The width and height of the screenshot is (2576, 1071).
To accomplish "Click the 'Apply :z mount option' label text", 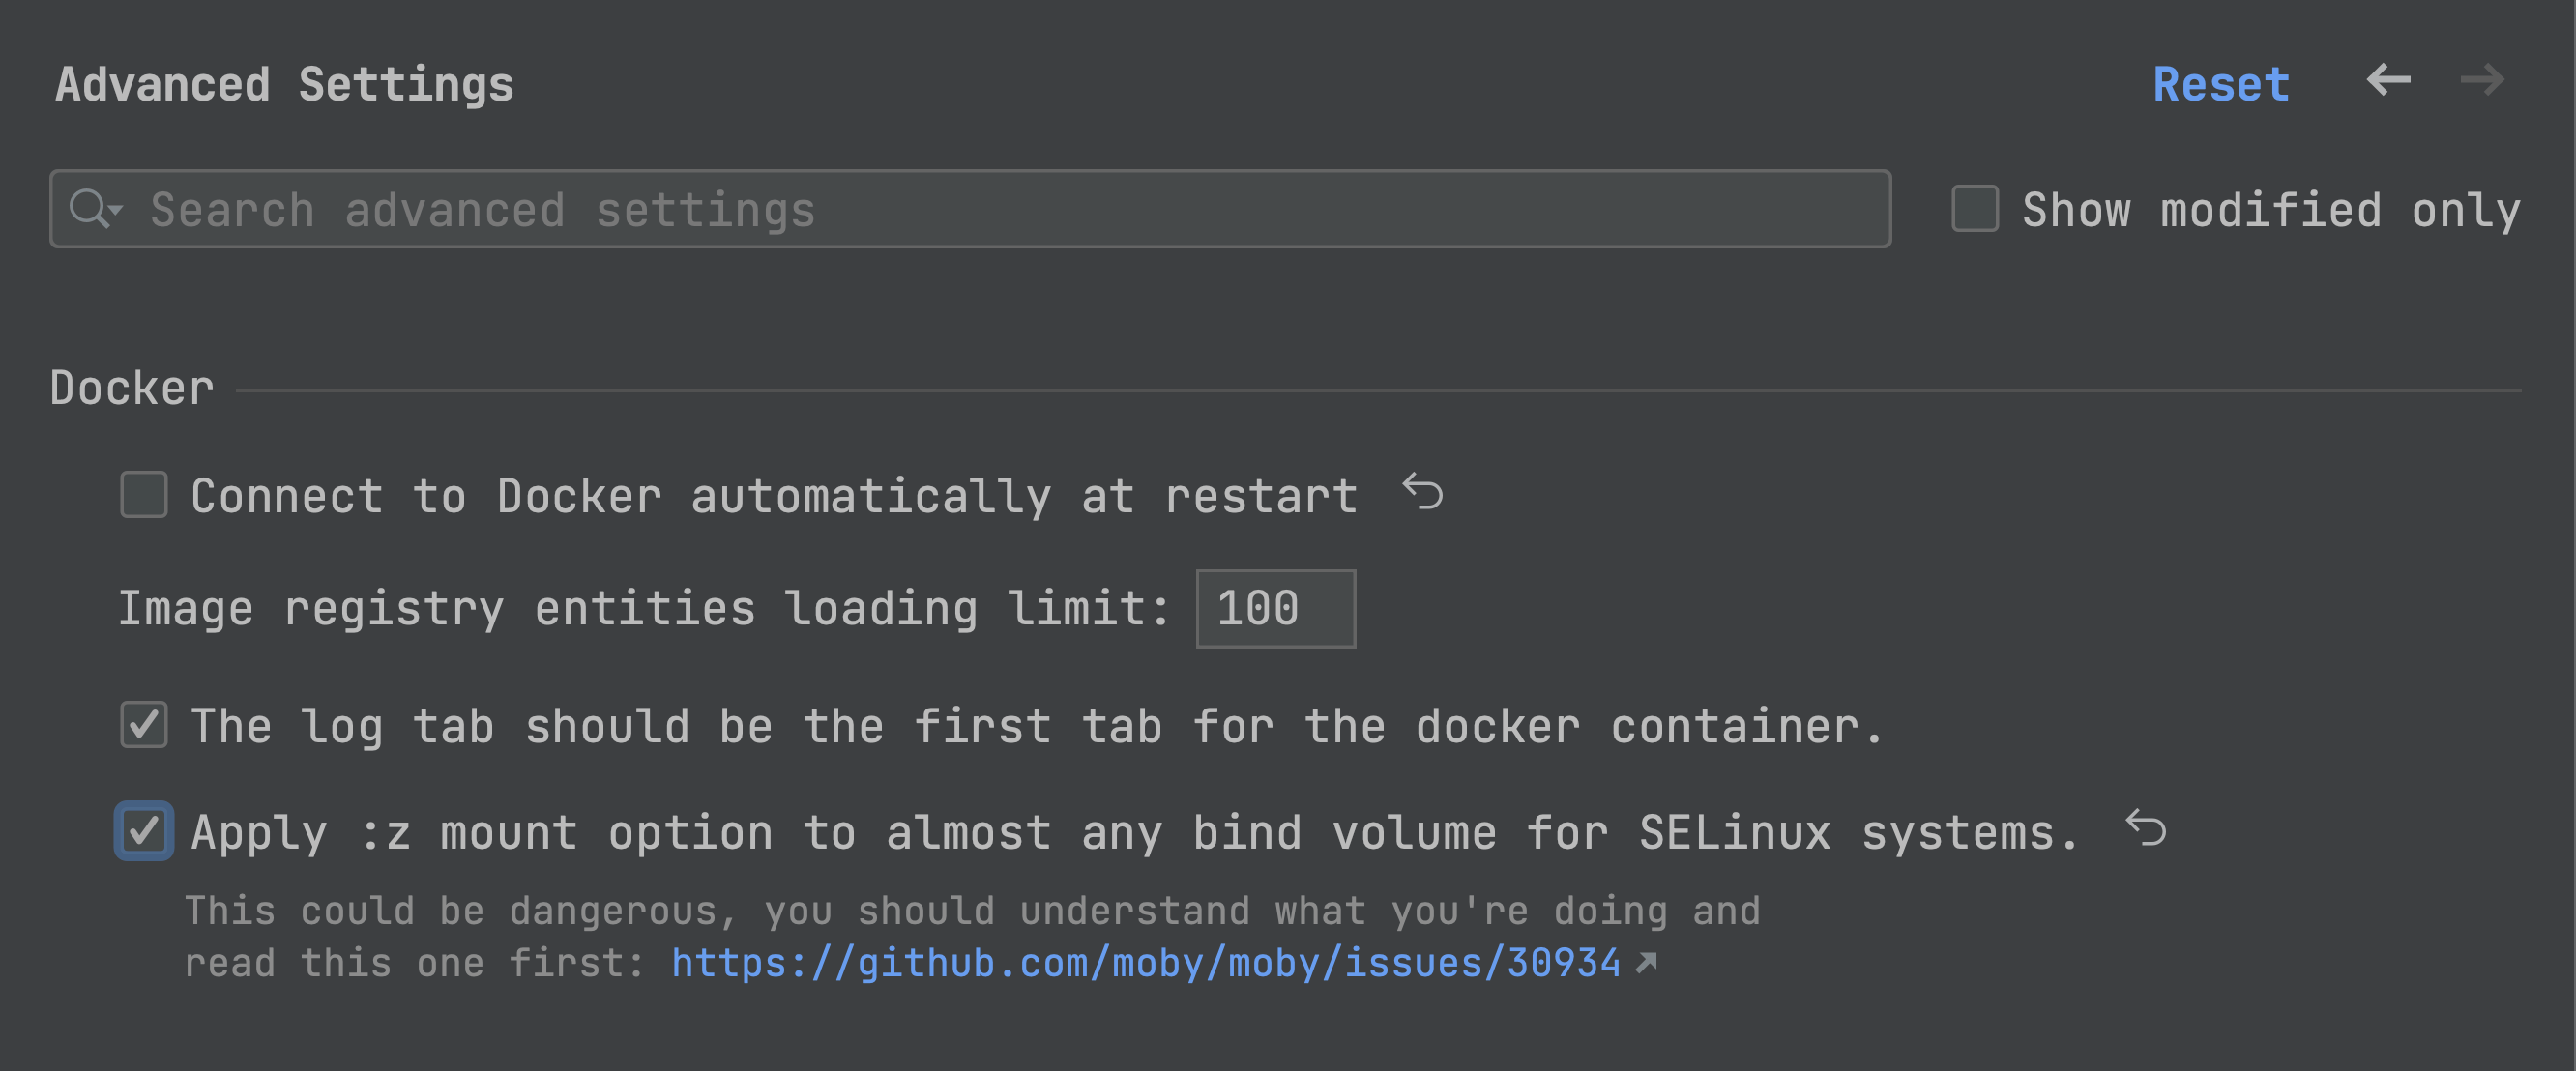I will click(x=1134, y=833).
